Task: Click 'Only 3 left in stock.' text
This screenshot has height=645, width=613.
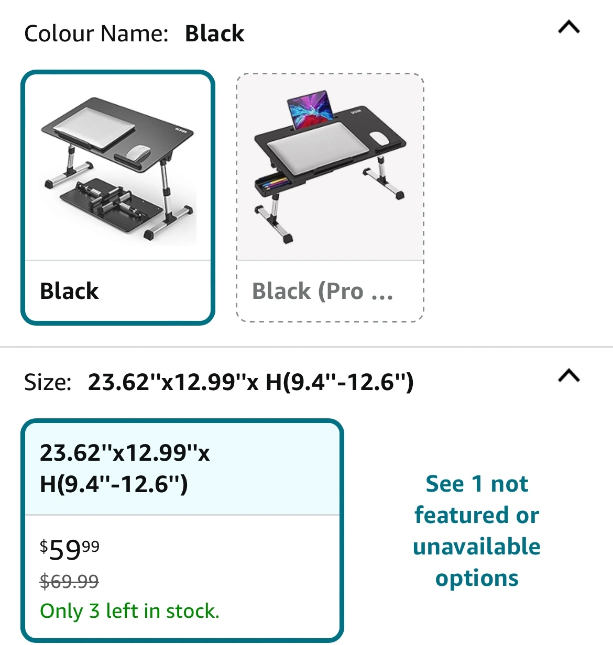Action: pyautogui.click(x=129, y=611)
